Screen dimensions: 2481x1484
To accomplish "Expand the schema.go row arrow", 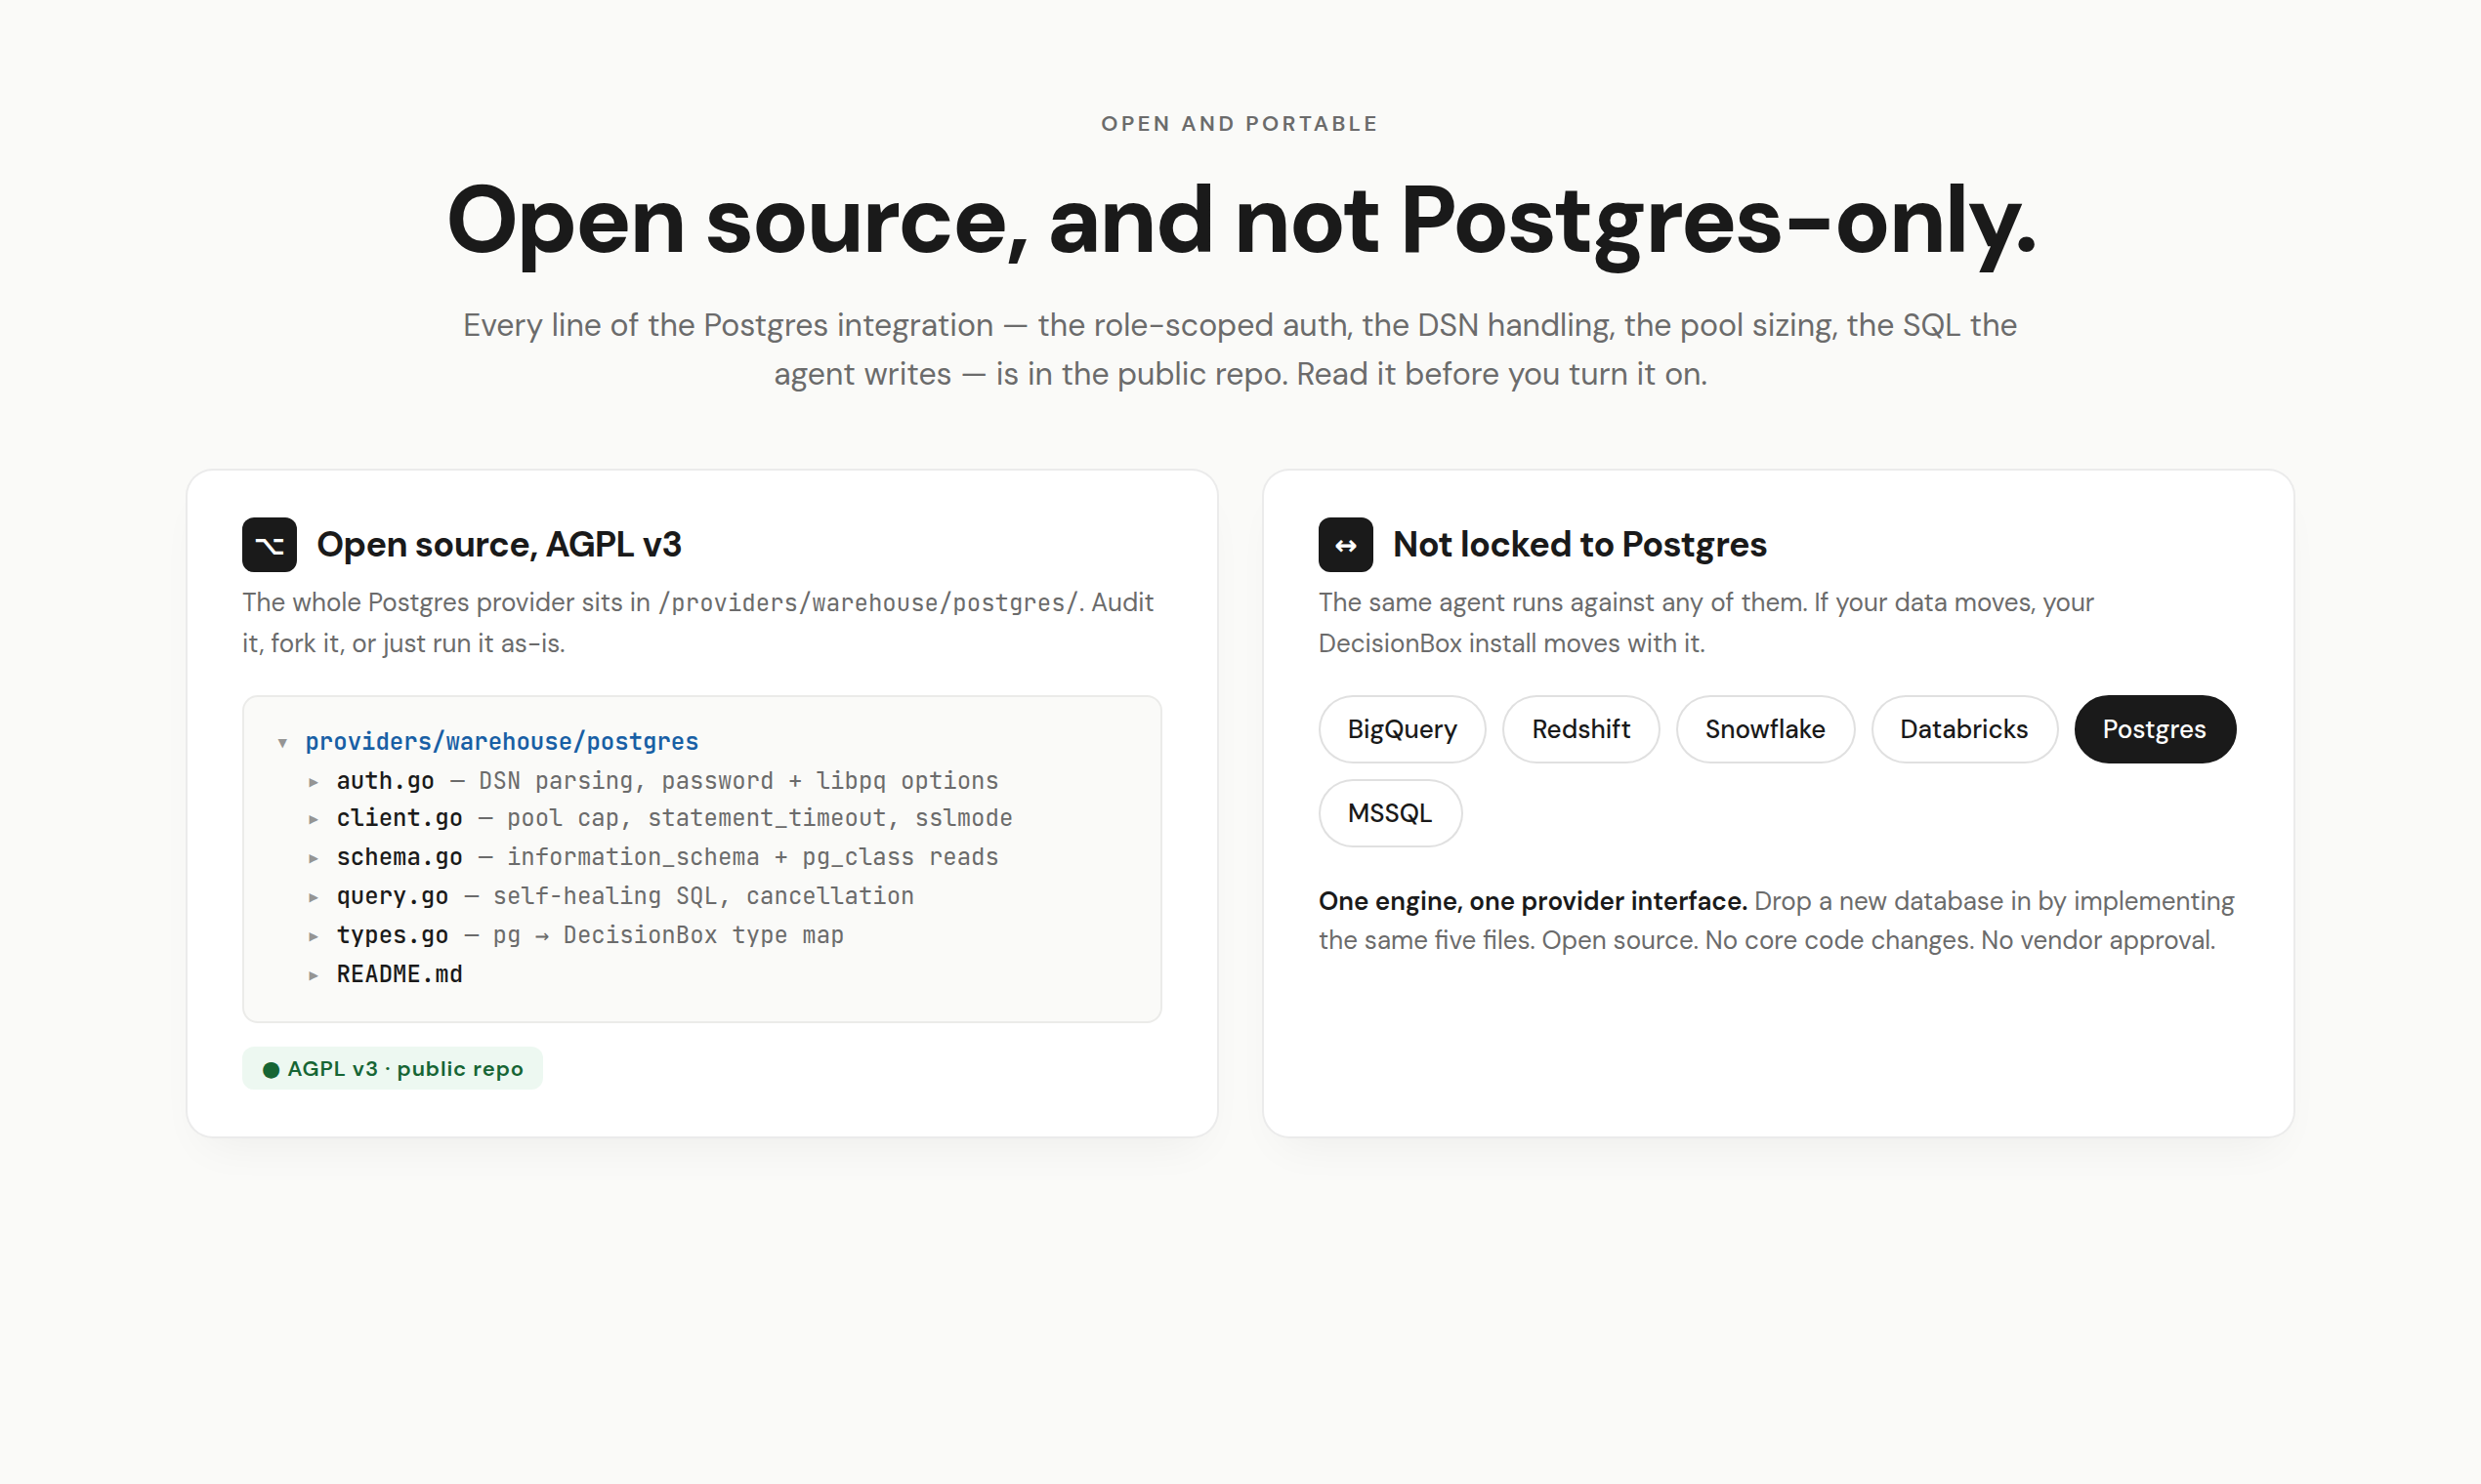I will (x=314, y=858).
